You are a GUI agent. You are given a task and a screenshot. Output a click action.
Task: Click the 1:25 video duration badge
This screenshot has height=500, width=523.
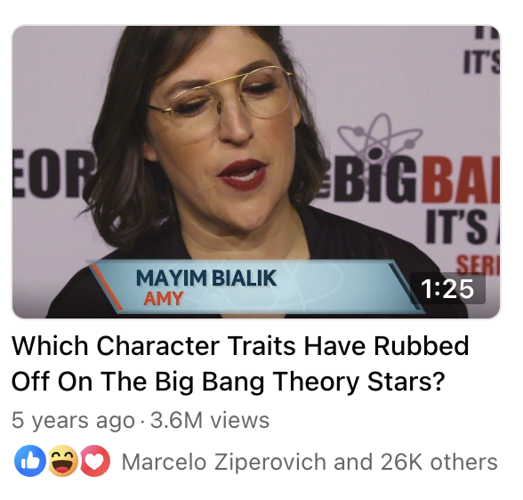(447, 288)
